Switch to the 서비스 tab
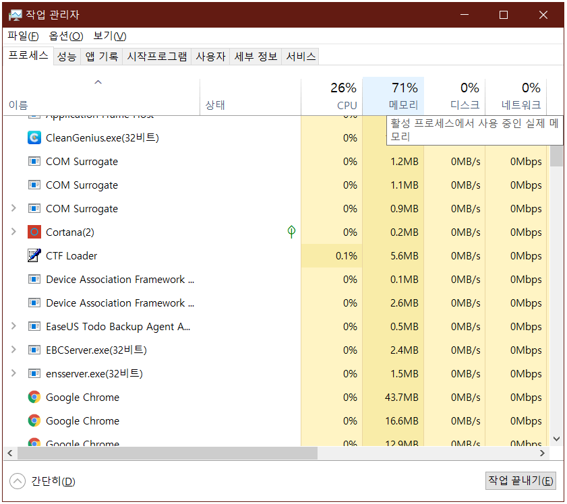 coord(299,57)
